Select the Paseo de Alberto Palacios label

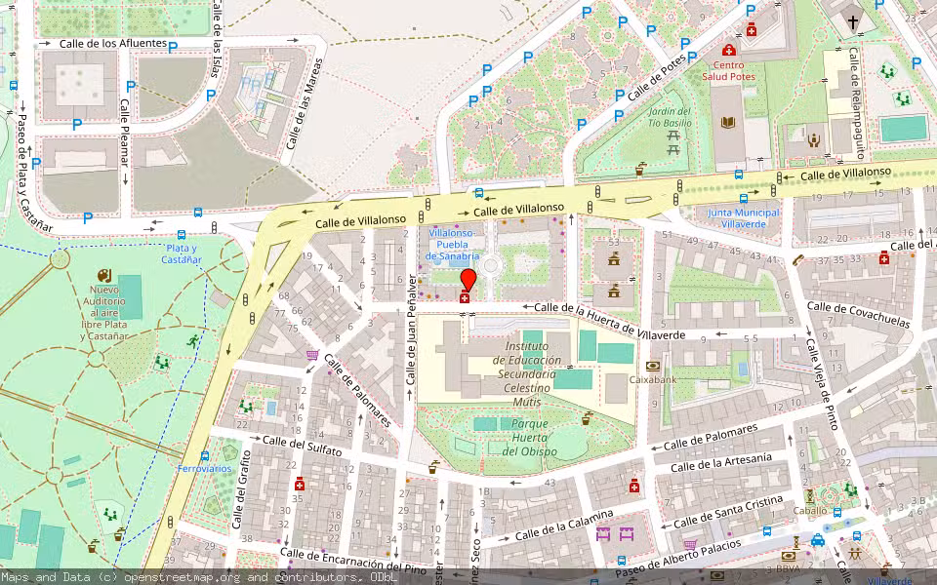678,560
